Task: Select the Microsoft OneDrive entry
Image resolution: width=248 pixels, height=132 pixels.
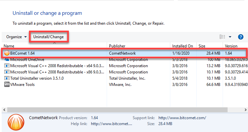Action: (x=27, y=60)
